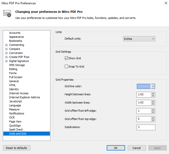This screenshot has height=154, width=169.
Task: Expand the Create PDF from tree node
Action: point(7,57)
